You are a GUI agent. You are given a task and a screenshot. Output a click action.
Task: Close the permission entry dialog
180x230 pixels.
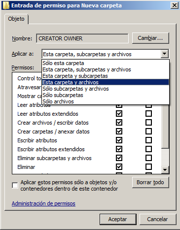(174, 5)
